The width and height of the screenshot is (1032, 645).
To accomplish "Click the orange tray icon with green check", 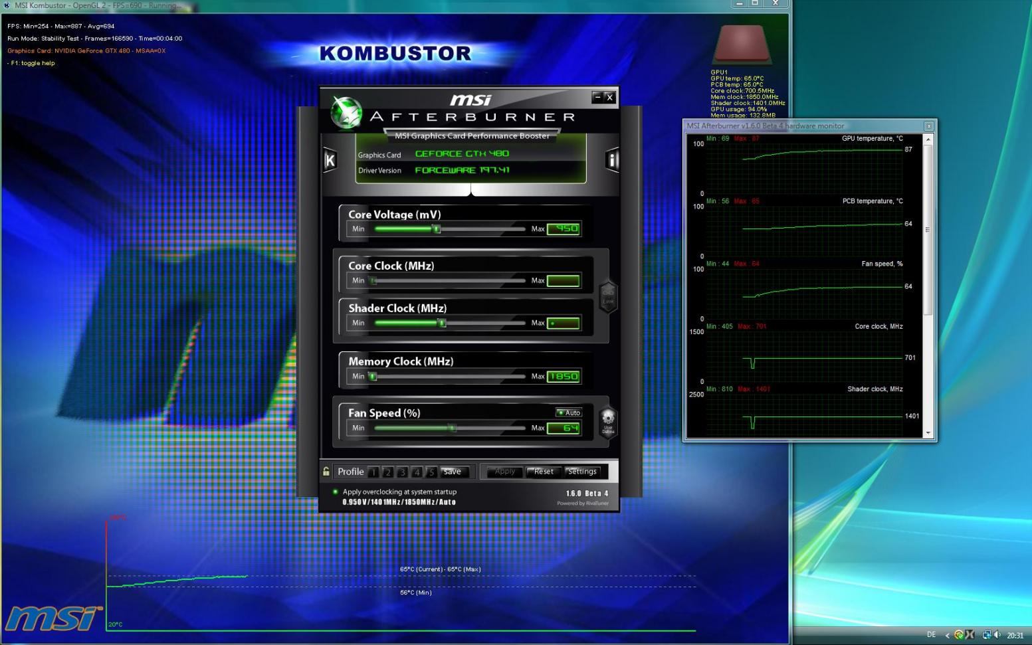I will (958, 635).
